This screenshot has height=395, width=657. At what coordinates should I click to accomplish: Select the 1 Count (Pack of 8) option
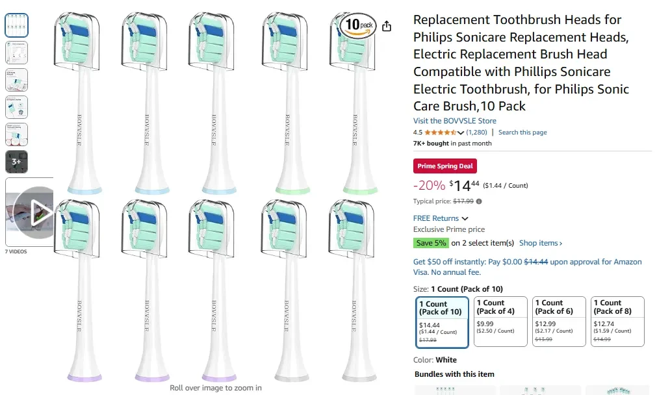click(617, 320)
